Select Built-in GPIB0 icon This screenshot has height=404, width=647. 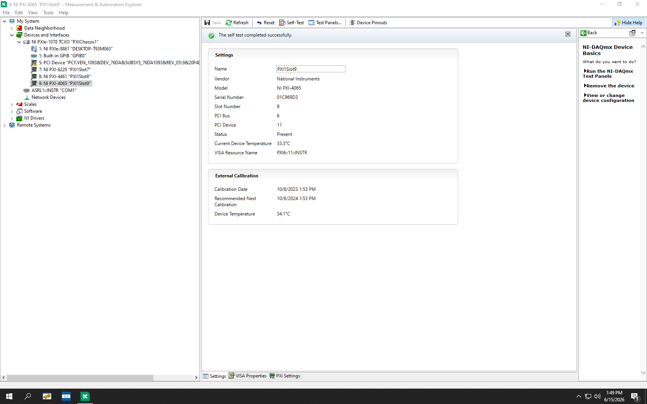pyautogui.click(x=34, y=56)
